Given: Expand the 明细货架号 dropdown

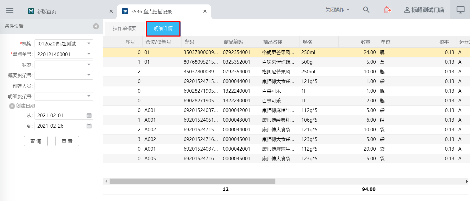Looking at the screenshot, I should click(x=89, y=96).
